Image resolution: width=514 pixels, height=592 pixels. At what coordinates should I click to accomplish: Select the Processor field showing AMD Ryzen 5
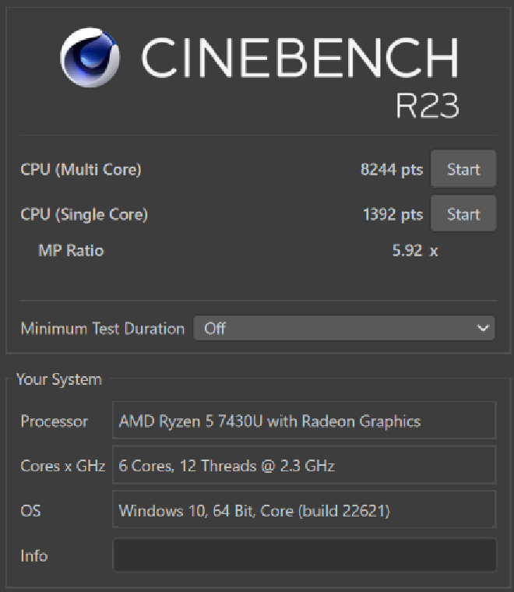coord(305,421)
